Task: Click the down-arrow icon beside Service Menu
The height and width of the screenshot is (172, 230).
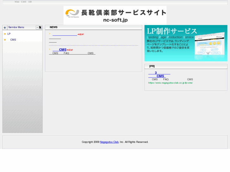Action: pos(5,27)
